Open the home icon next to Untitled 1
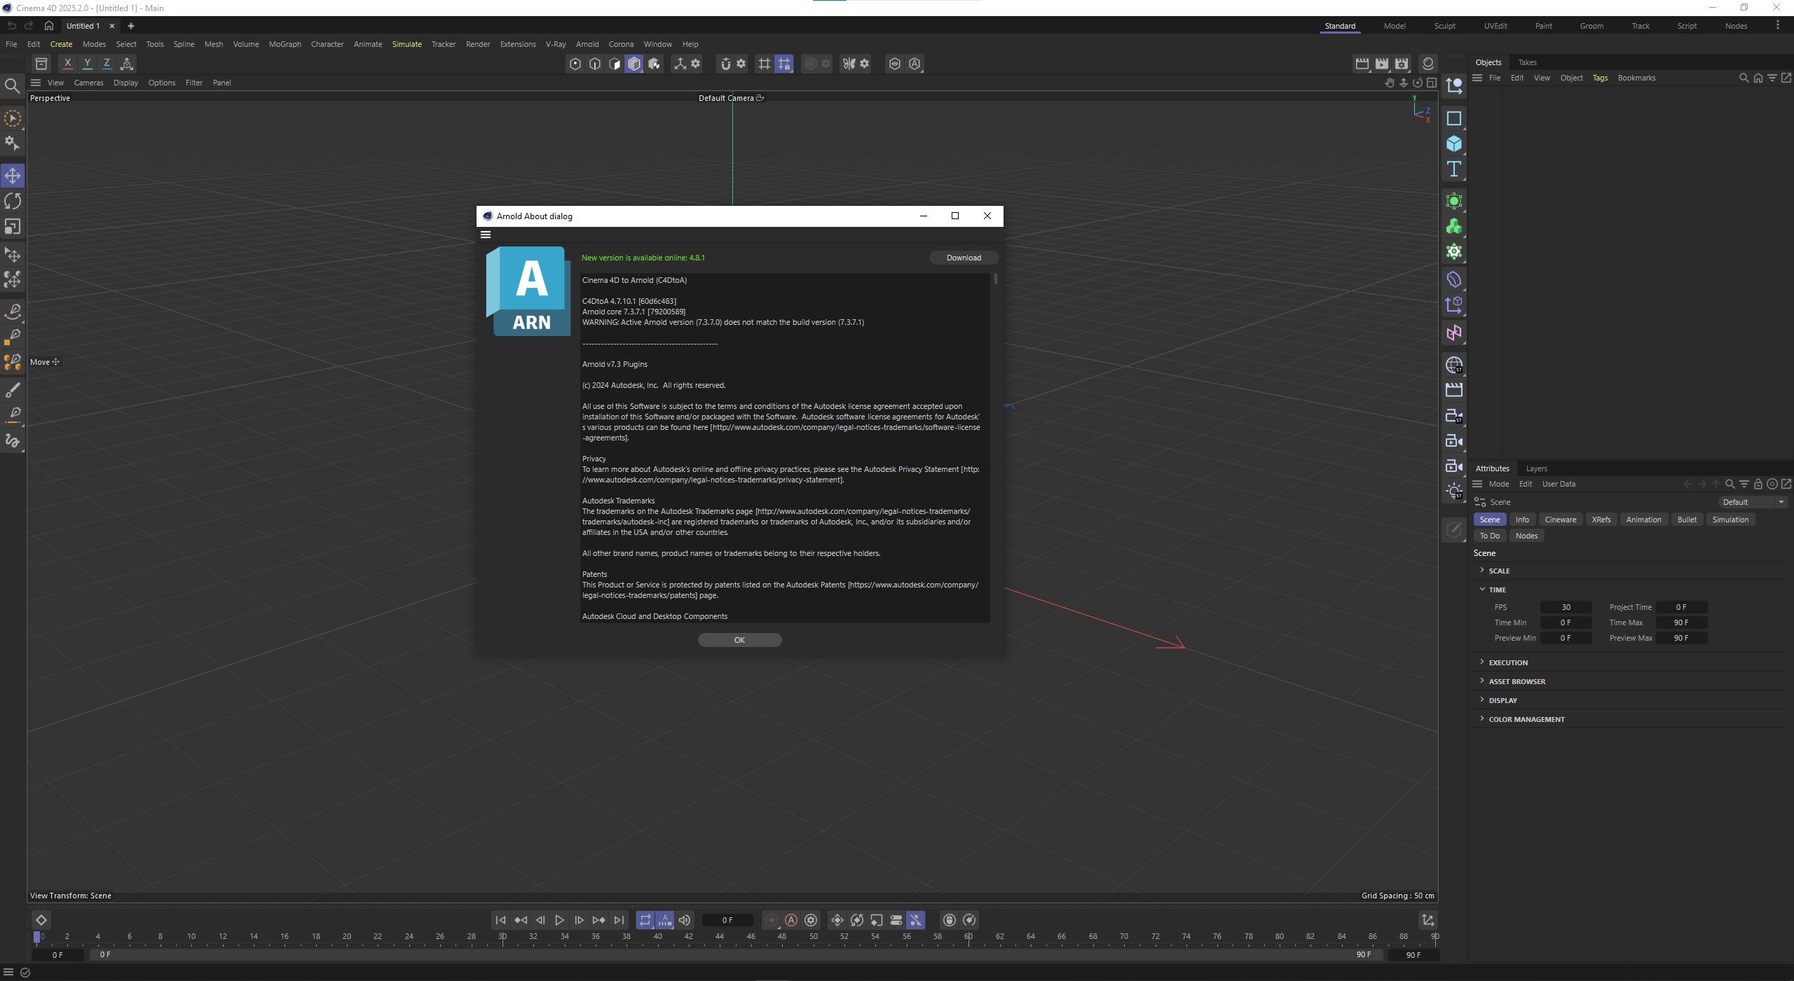Viewport: 1794px width, 981px height. coord(48,26)
